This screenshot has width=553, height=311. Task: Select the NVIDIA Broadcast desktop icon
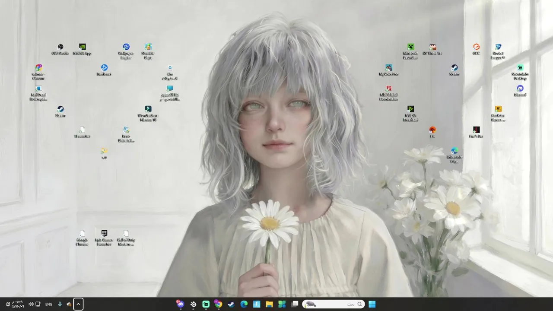point(410,114)
